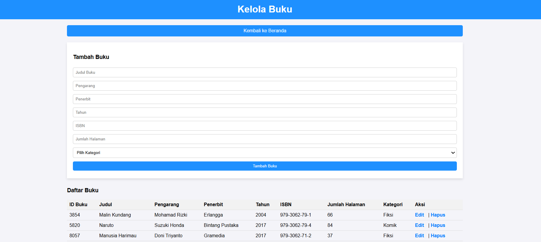This screenshot has height=242, width=541.
Task: Remove Manusia Harimau using Hapus
Action: pos(438,235)
